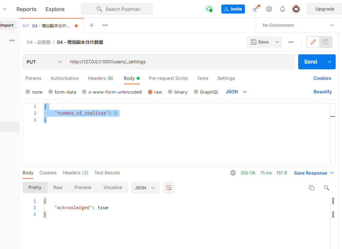
Task: Toggle line wrap in the response
Action: point(169,188)
